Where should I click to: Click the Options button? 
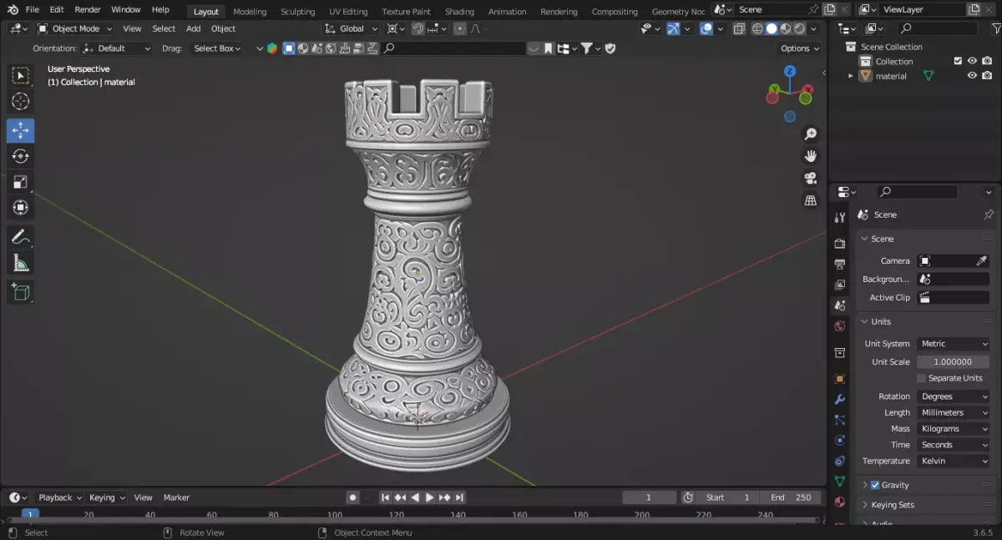[x=799, y=48]
